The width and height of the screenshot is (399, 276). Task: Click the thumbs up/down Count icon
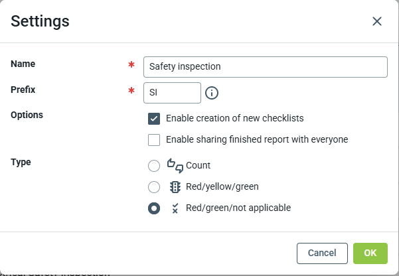tap(175, 165)
